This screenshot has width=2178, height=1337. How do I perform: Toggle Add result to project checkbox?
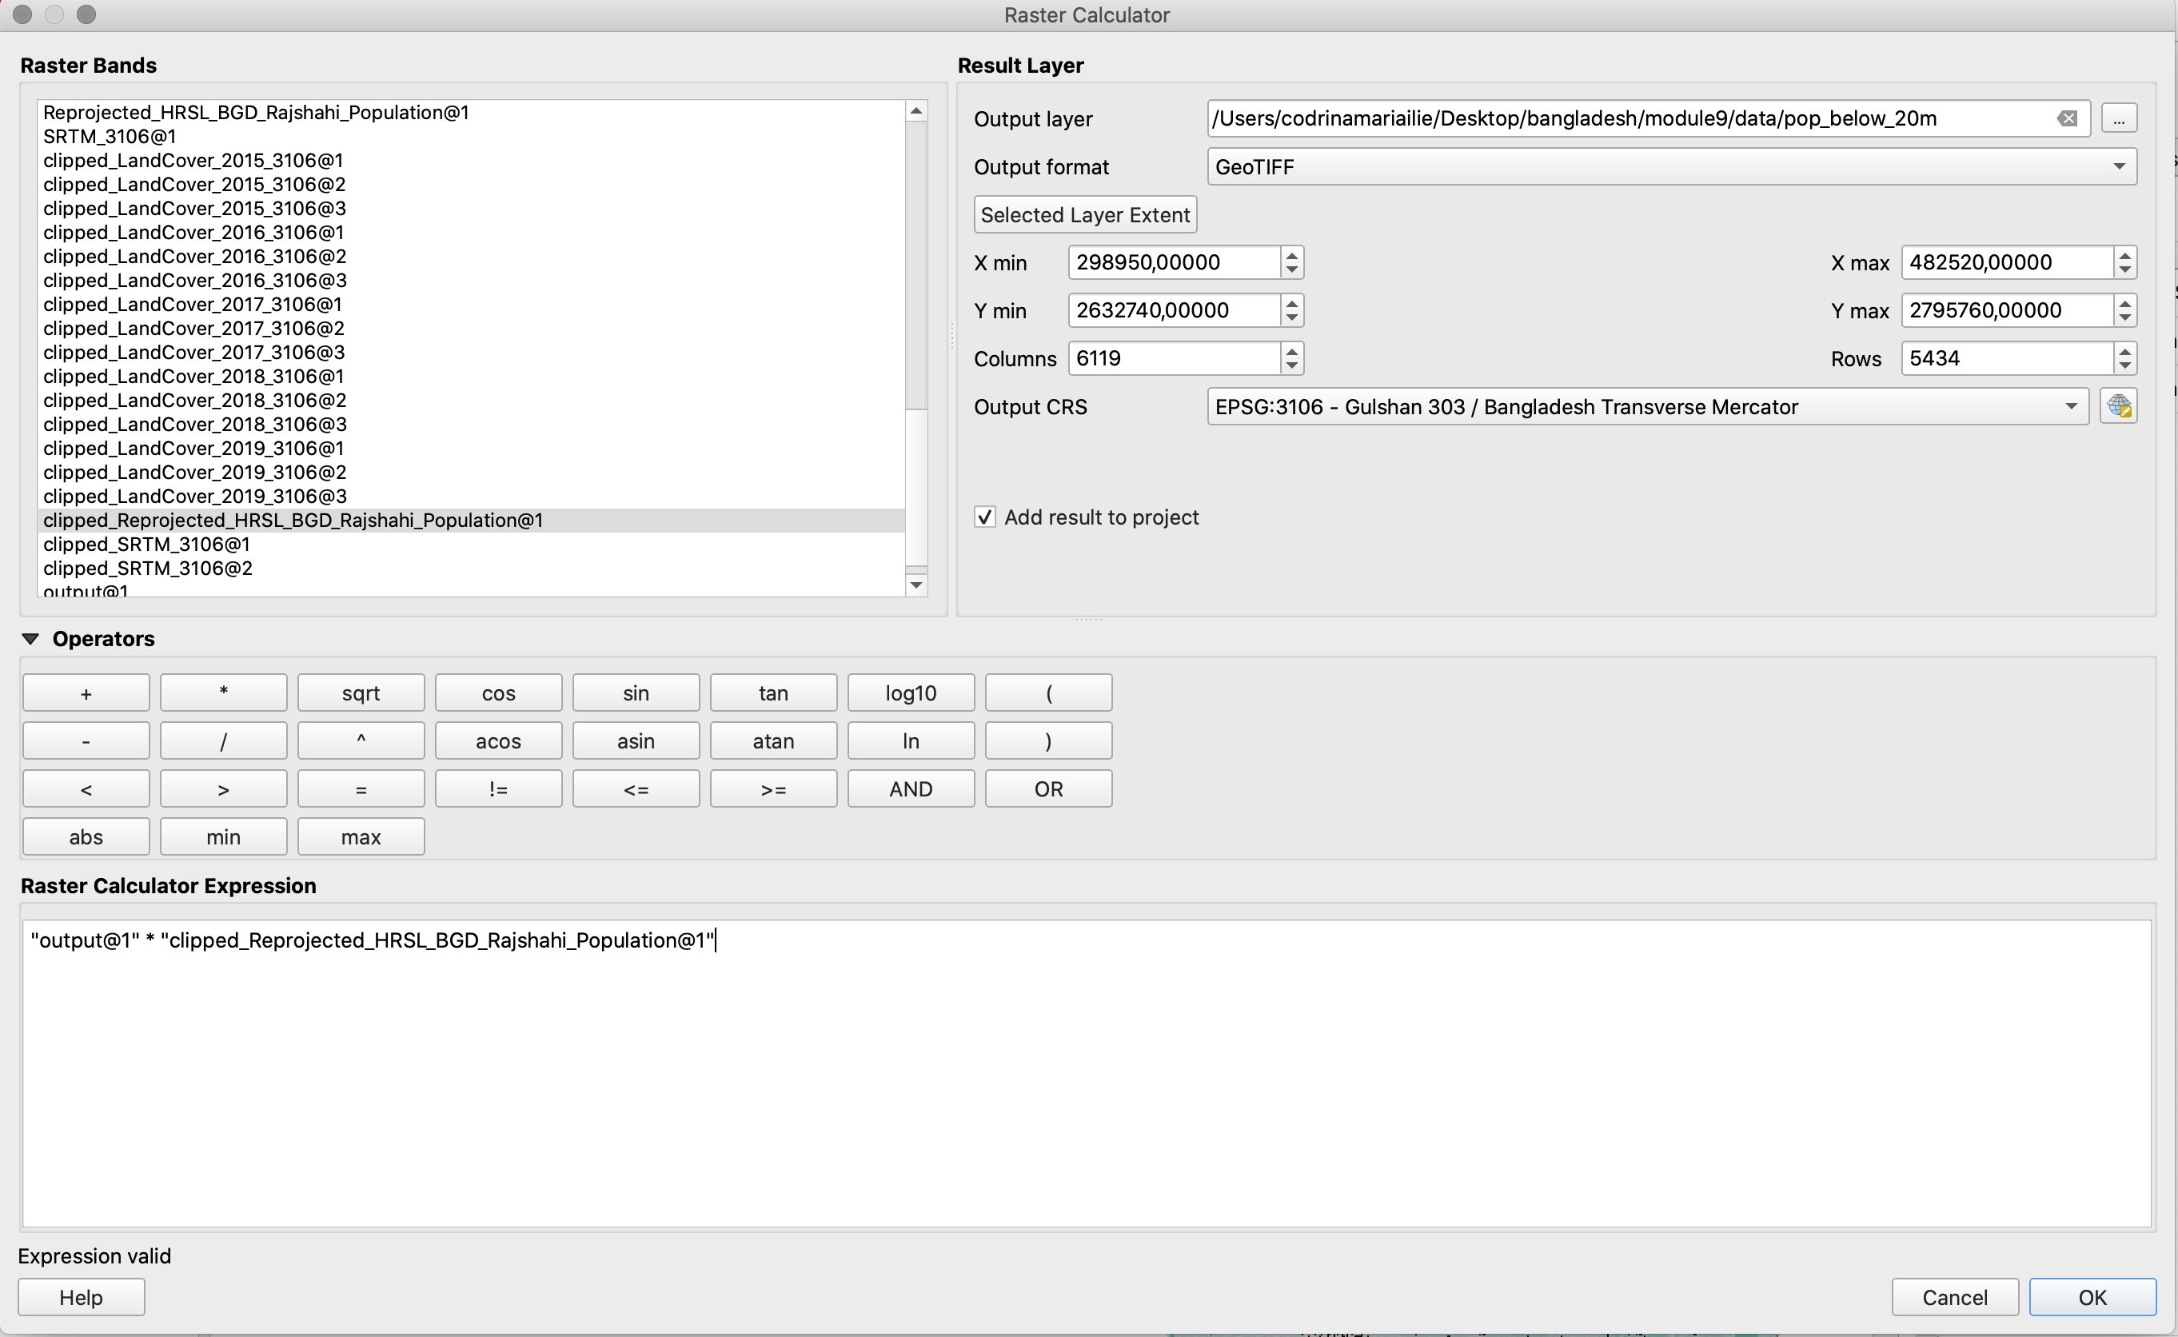982,517
